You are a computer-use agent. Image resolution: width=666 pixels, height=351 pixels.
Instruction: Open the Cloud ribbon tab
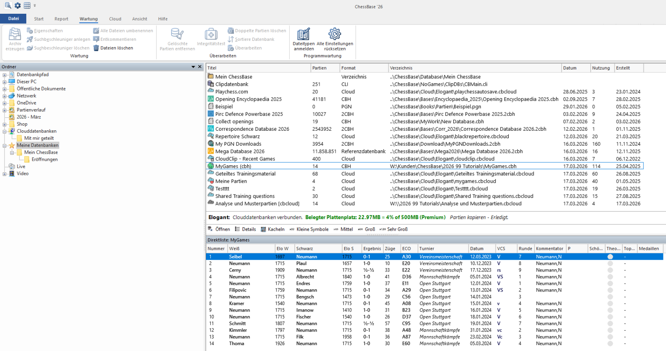(x=115, y=19)
